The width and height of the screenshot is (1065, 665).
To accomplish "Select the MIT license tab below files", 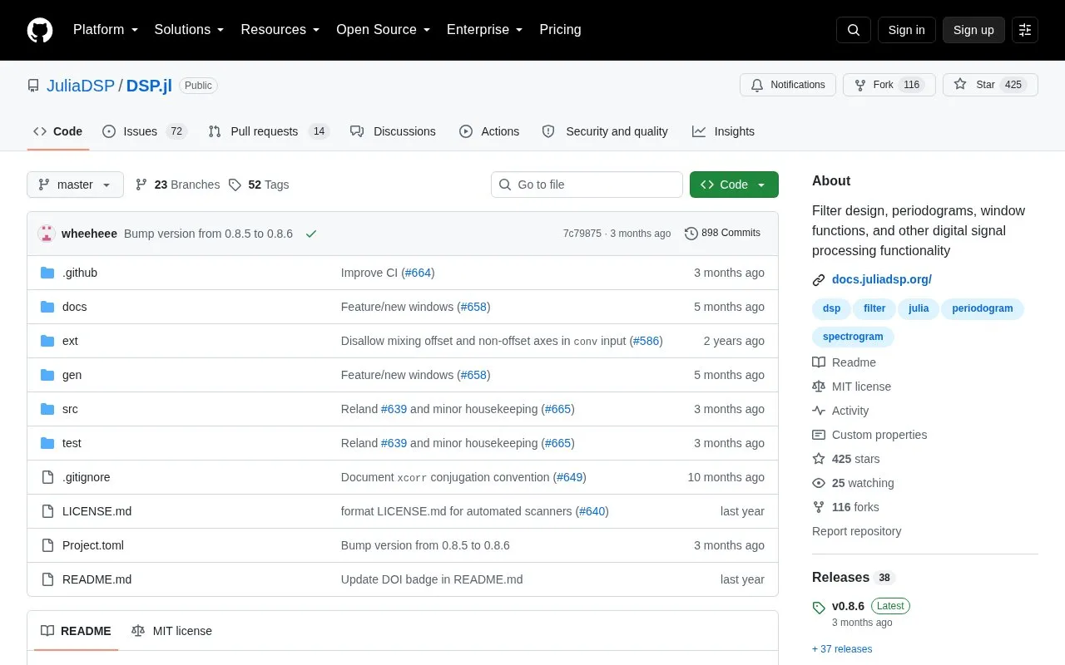I will click(x=171, y=631).
